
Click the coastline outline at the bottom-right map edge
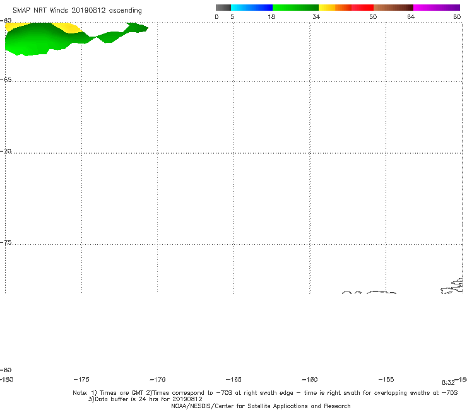(x=452, y=286)
